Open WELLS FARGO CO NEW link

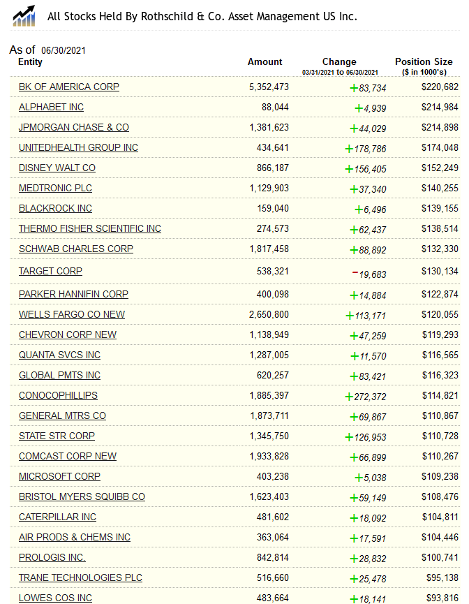point(72,314)
